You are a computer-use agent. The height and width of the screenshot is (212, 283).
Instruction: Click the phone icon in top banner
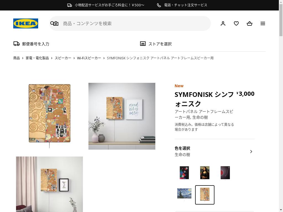[x=159, y=5]
